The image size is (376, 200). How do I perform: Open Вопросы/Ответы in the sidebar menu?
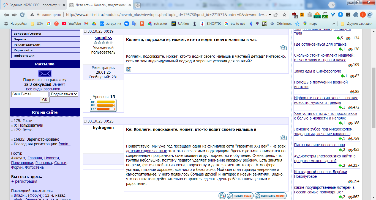click(46, 34)
